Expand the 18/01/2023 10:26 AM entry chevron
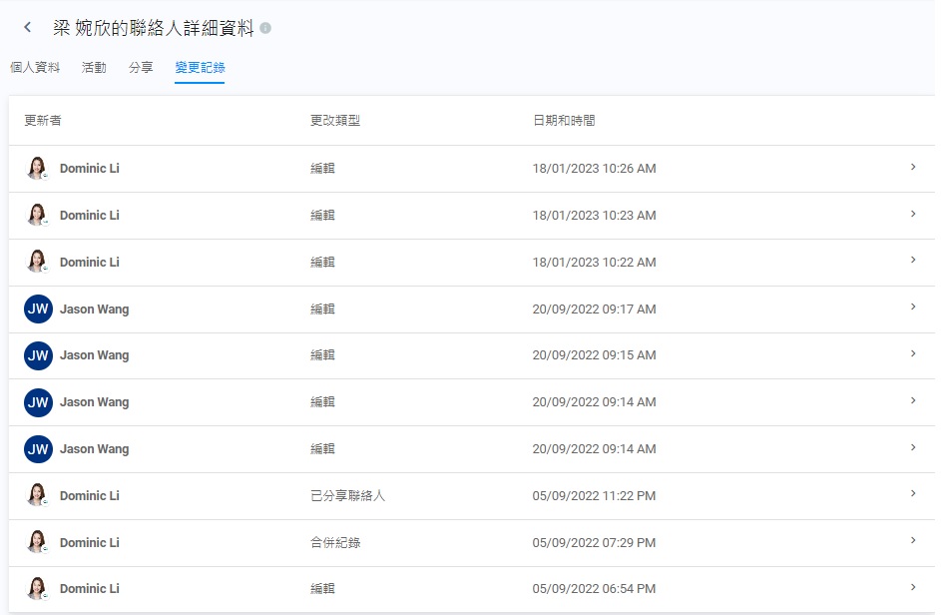Screen dimensions: 941x615 tap(913, 167)
